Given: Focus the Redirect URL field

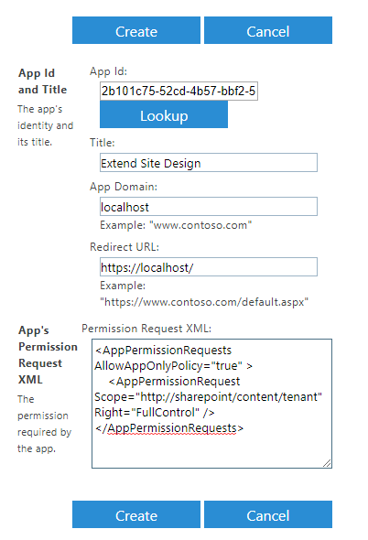Looking at the screenshot, I should click(x=209, y=267).
